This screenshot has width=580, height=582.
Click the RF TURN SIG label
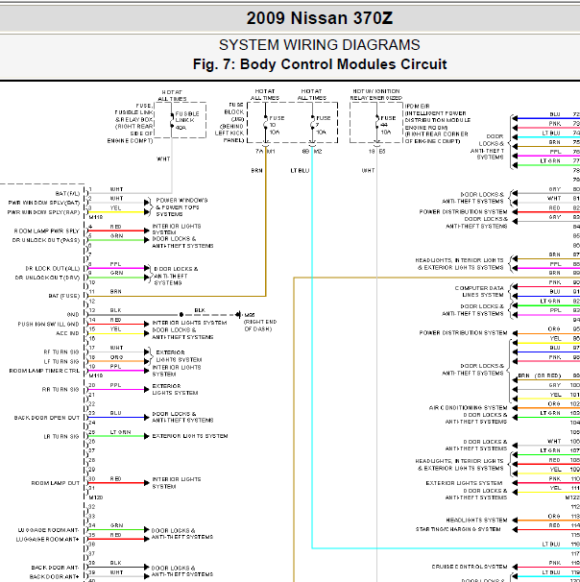pyautogui.click(x=61, y=352)
